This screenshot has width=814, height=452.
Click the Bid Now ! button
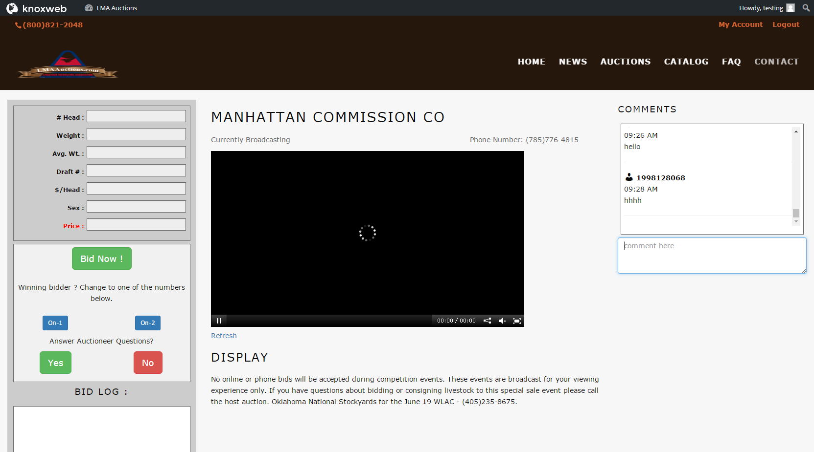pos(102,258)
